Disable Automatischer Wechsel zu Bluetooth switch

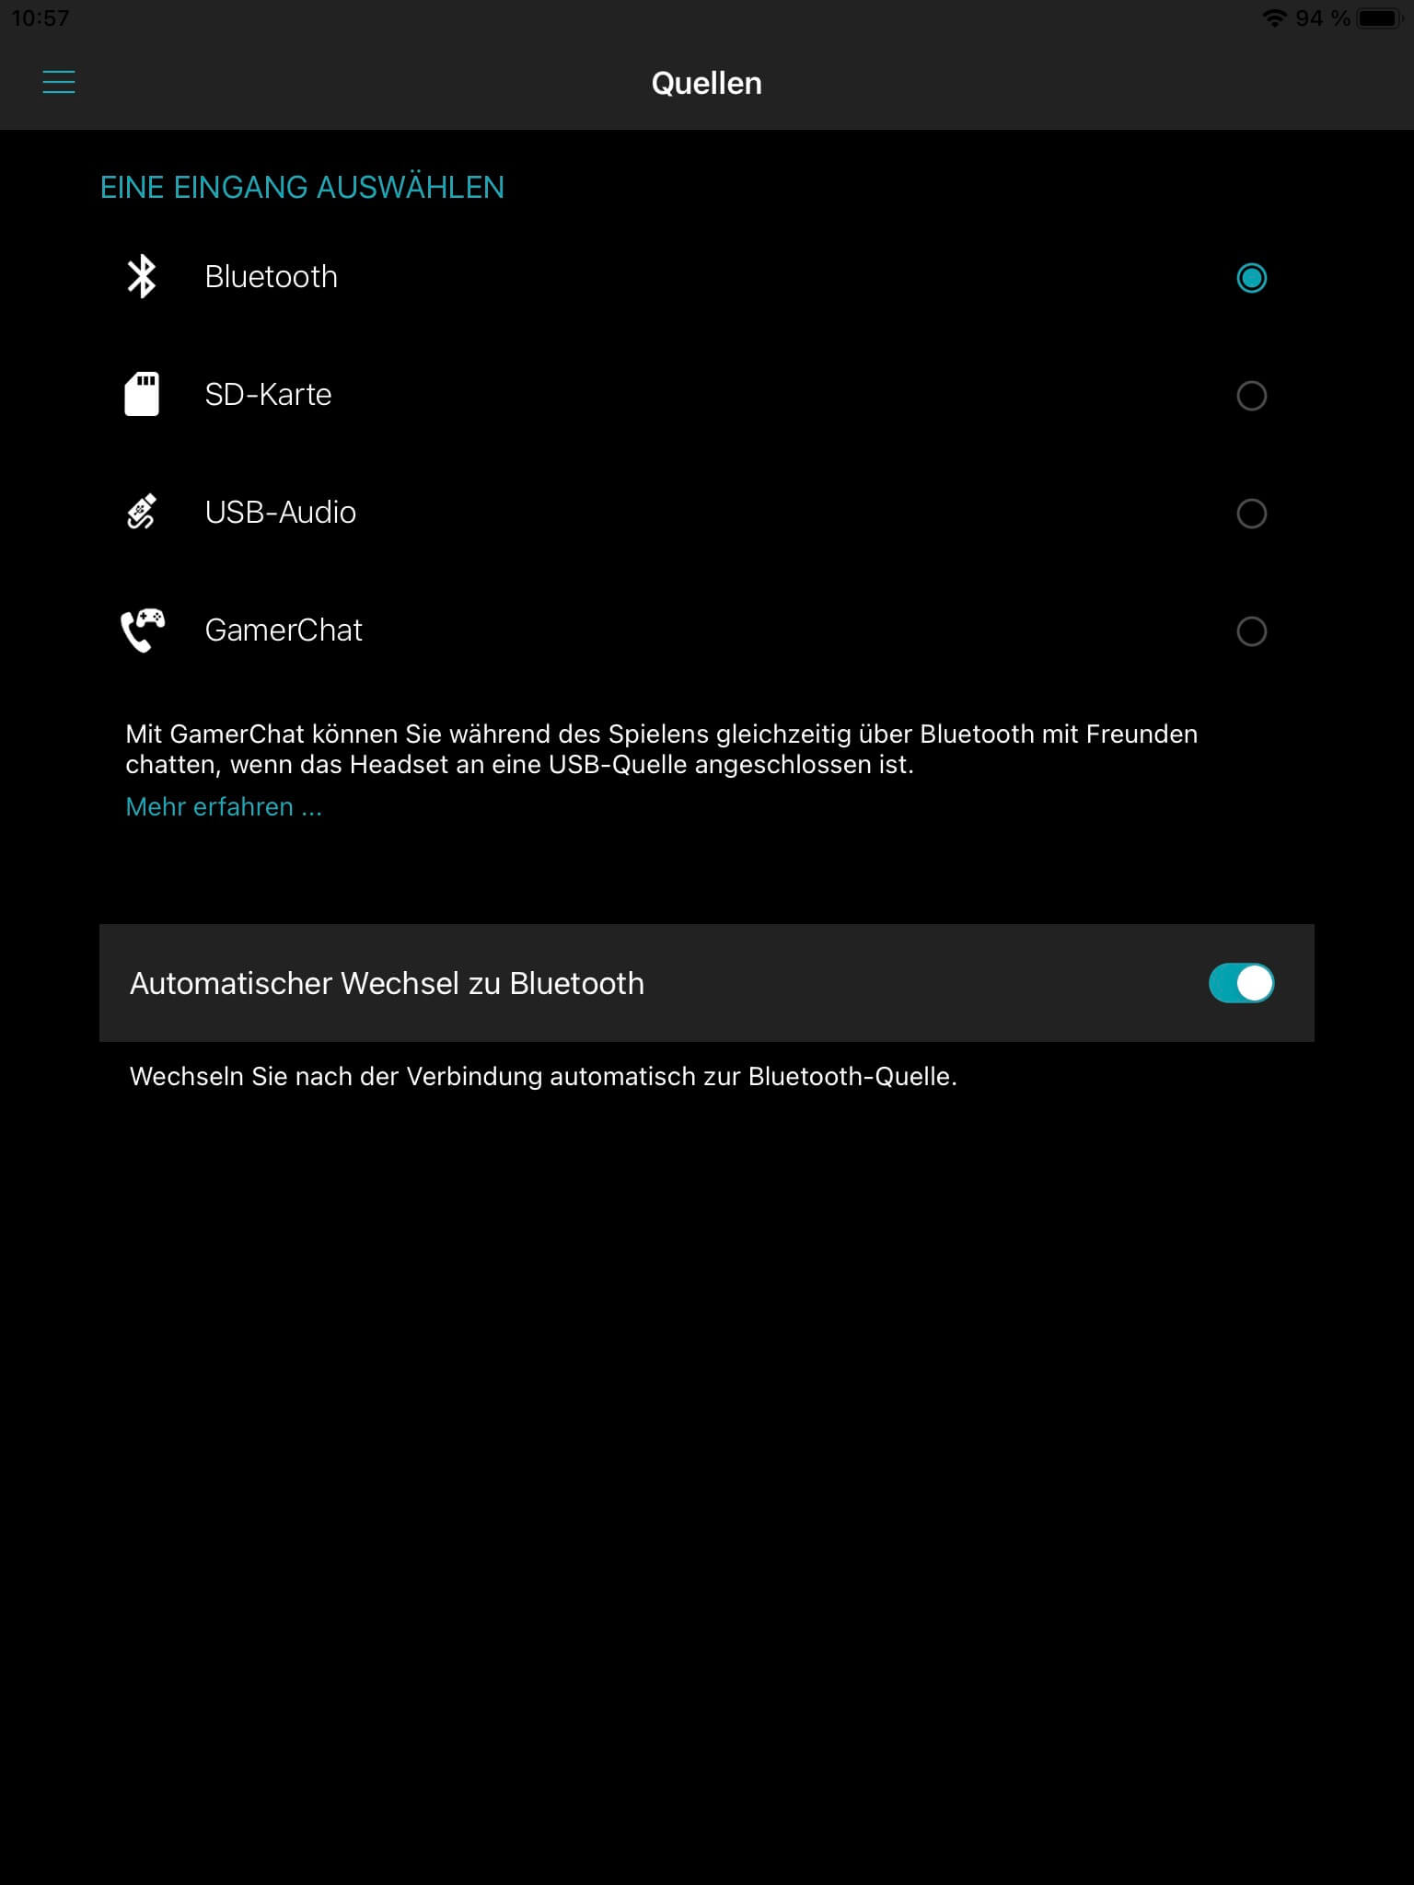(1241, 983)
